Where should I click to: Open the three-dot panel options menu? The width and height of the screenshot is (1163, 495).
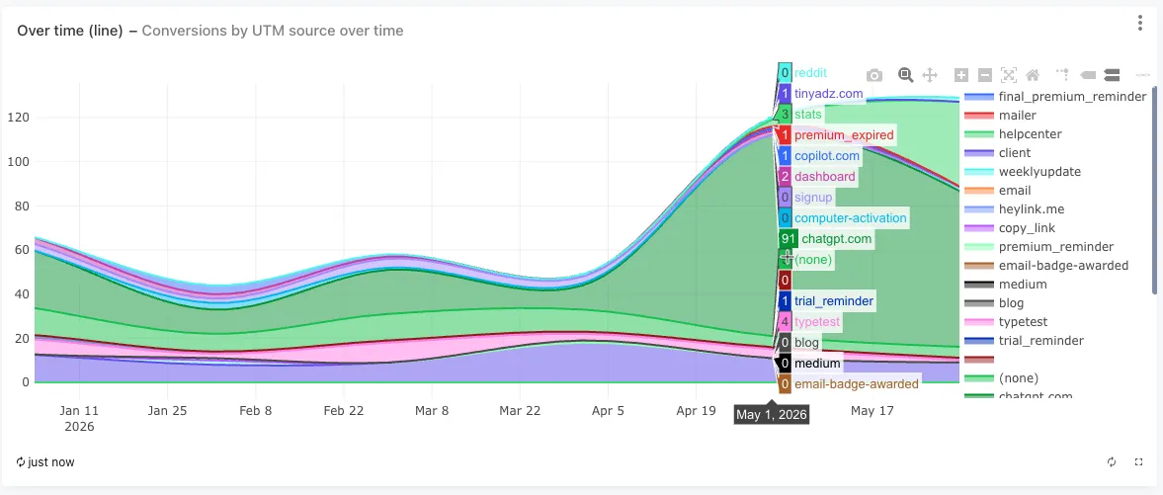[x=1140, y=23]
